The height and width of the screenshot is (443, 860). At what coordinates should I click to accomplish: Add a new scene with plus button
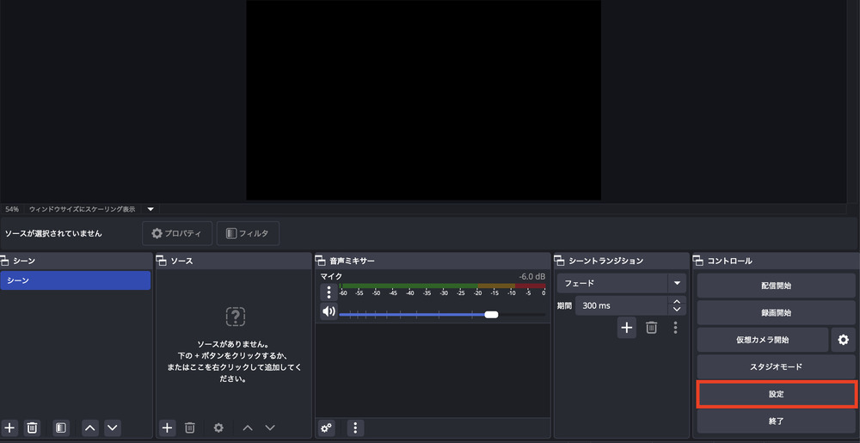tap(9, 428)
